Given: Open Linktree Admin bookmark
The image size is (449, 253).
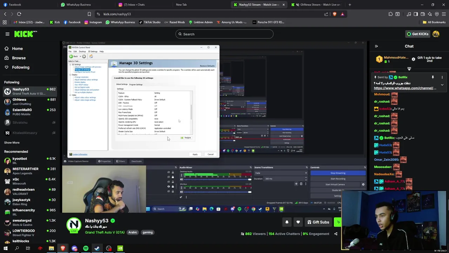Looking at the screenshot, I should click(201, 22).
